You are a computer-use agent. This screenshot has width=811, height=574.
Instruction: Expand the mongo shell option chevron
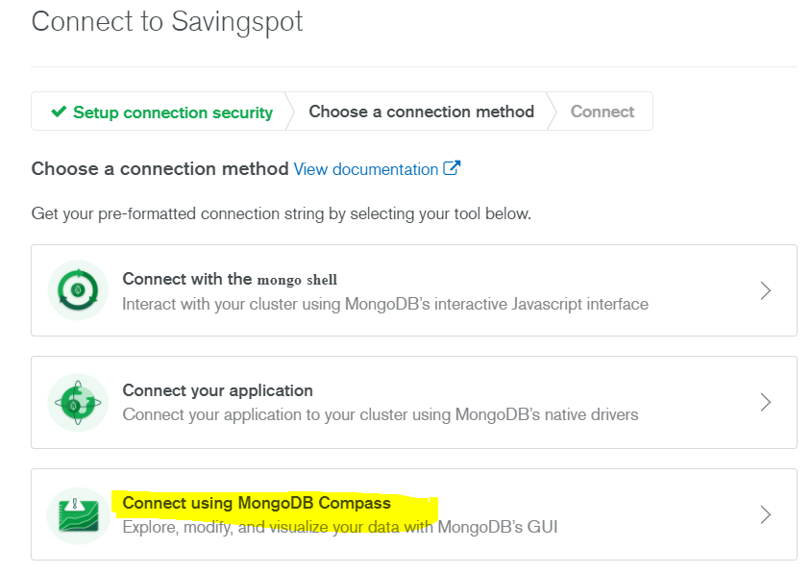pyautogui.click(x=766, y=290)
